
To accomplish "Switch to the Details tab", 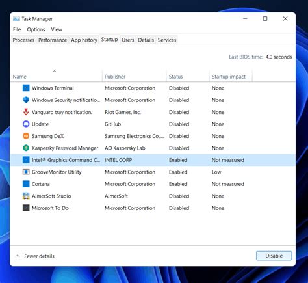I will coord(146,40).
